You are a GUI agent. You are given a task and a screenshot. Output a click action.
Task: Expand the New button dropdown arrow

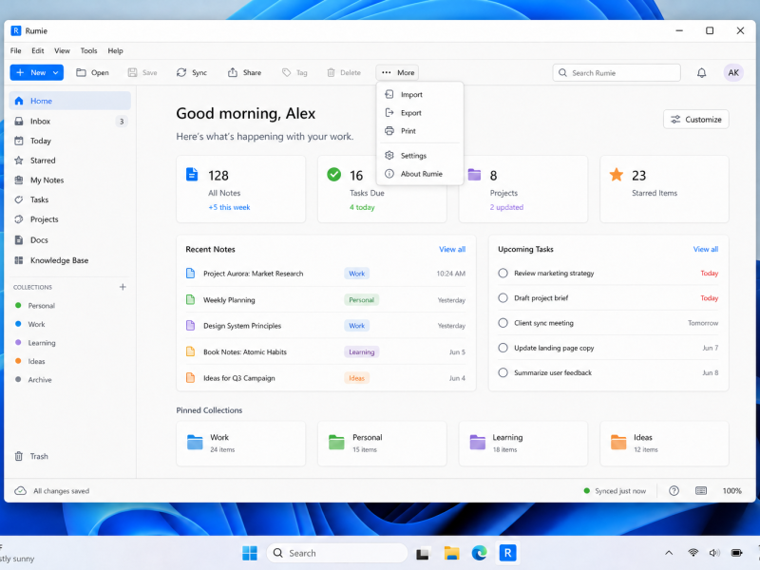[56, 73]
